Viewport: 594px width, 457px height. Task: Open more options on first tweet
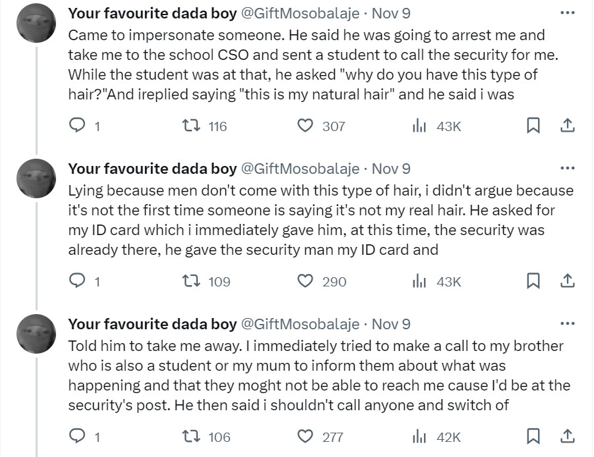tap(566, 13)
